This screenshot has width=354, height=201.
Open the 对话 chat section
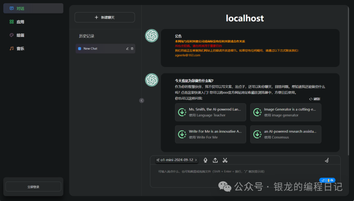point(33,8)
